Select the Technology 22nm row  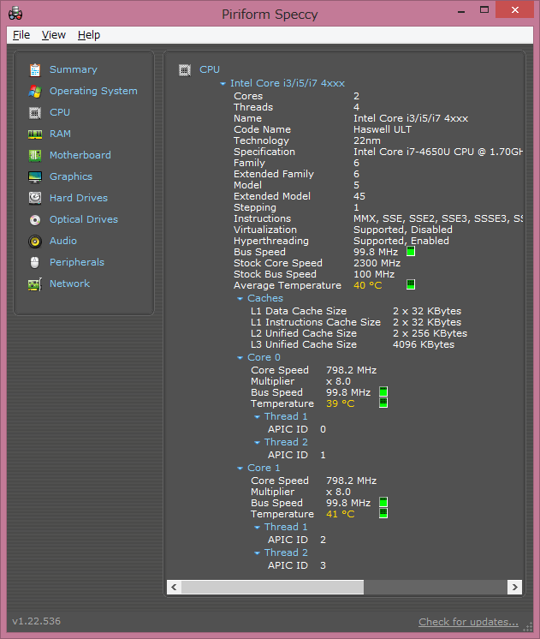click(x=307, y=140)
